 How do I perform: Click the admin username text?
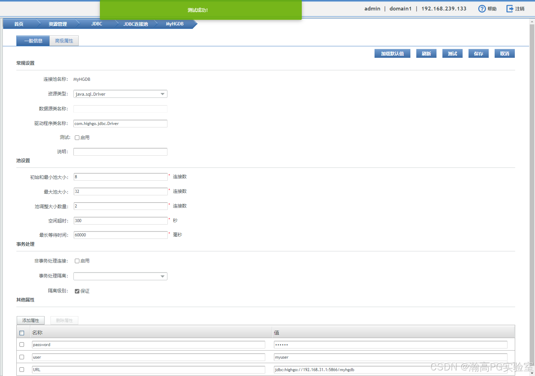tap(372, 9)
